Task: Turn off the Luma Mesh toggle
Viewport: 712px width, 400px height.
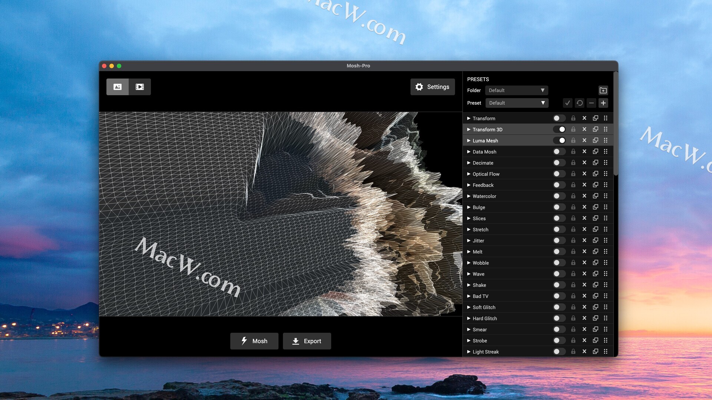Action: [x=559, y=140]
